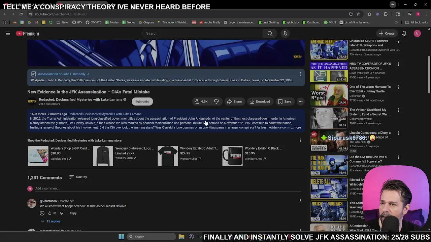The image size is (431, 242).
Task: Save the video to a playlist
Action: pos(285,102)
